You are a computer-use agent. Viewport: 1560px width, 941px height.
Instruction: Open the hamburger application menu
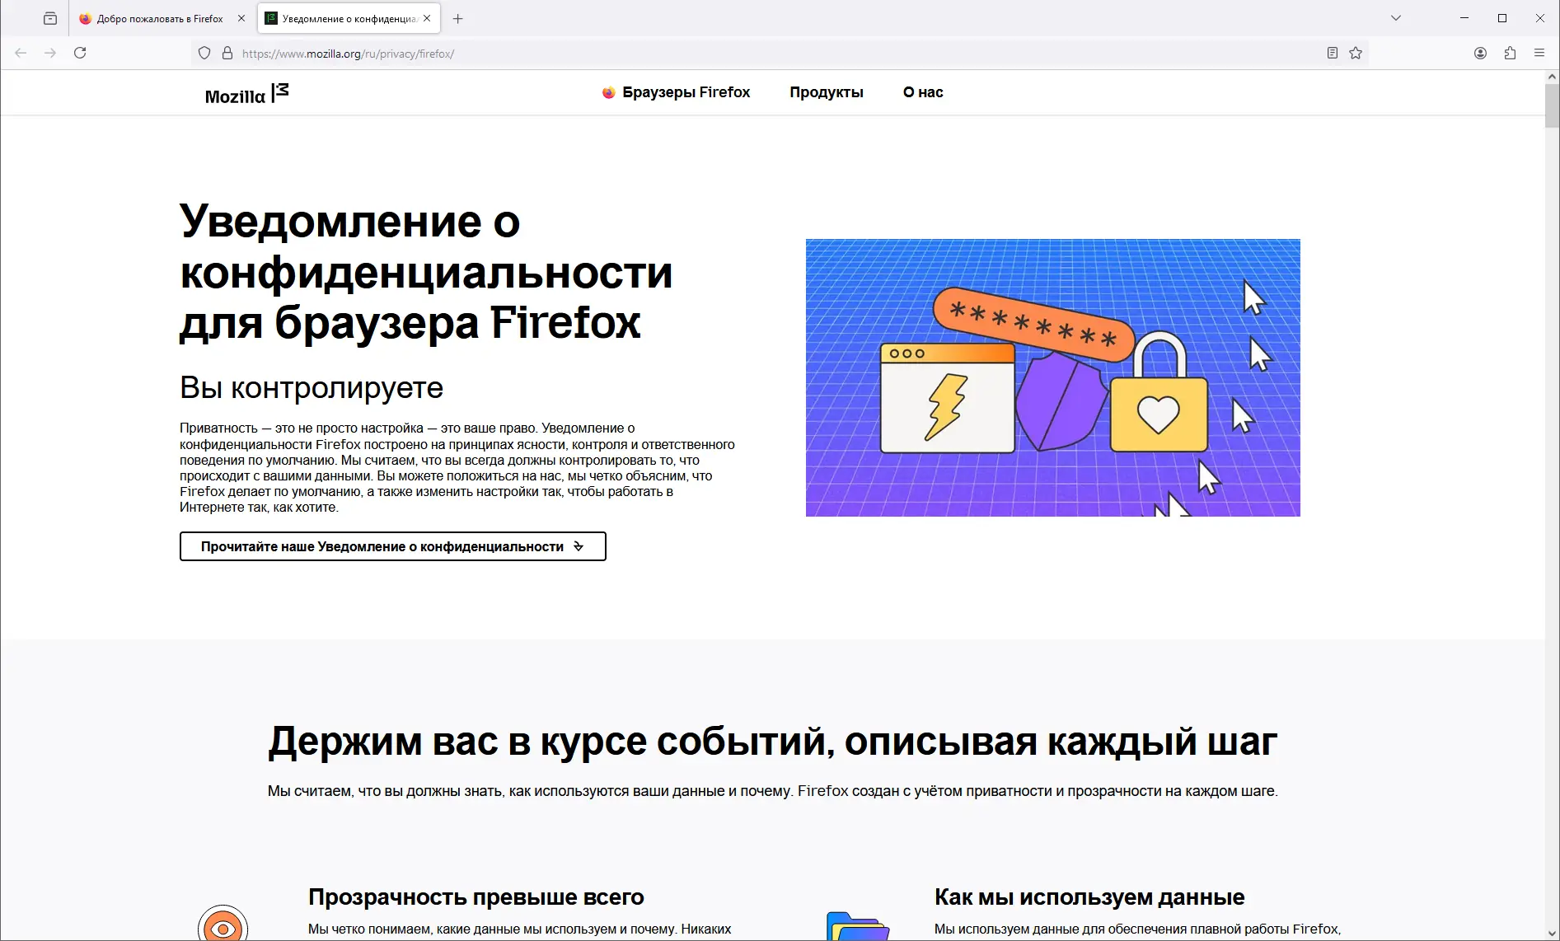[x=1539, y=52]
